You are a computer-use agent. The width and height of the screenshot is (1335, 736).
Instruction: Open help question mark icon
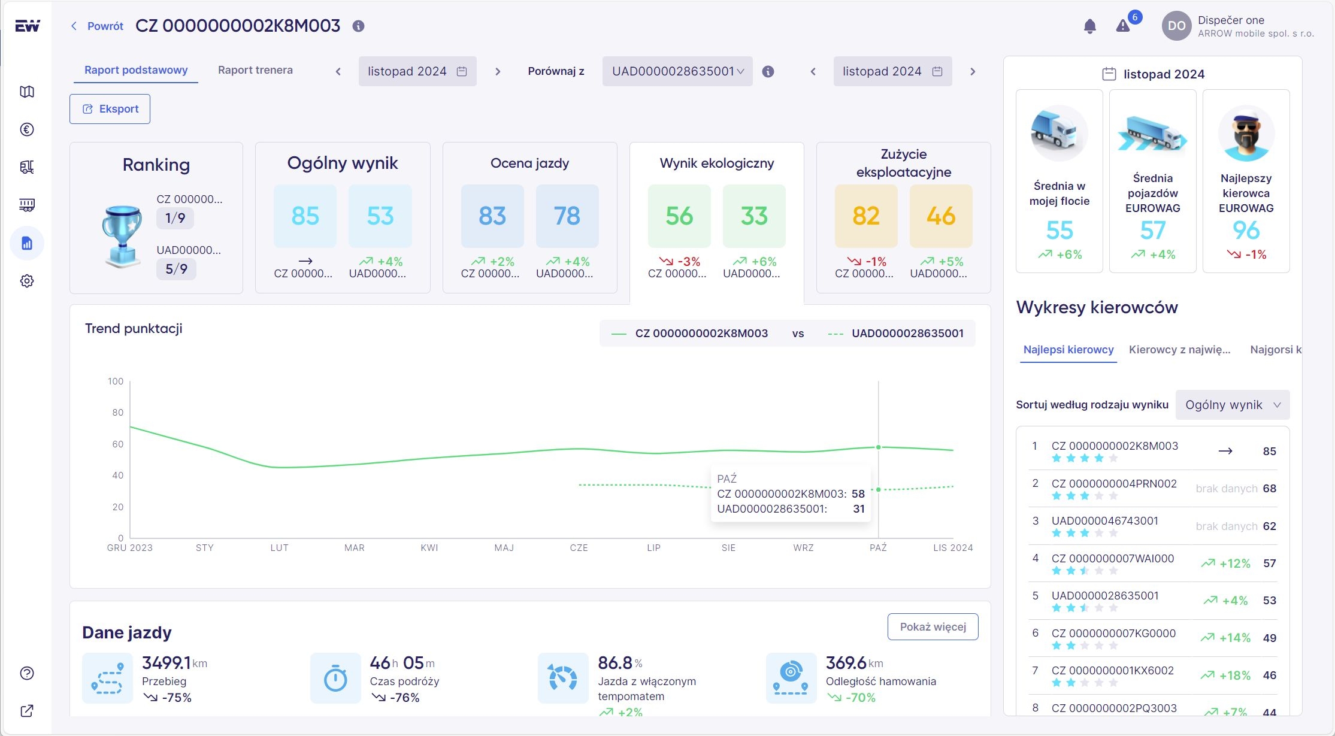(27, 673)
